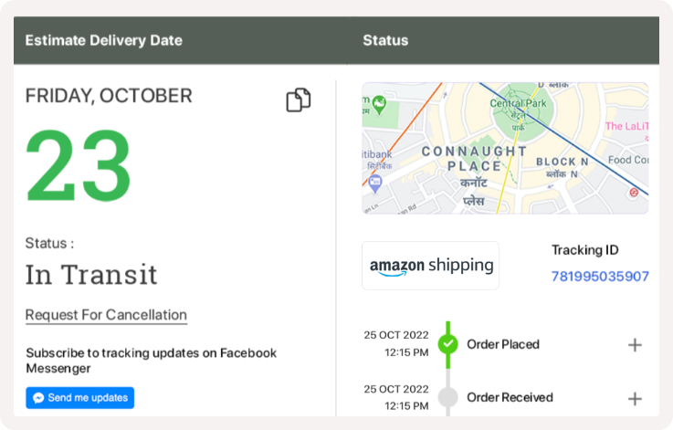Click the green checkmark beside Order Placed
Viewport: 673px width, 430px height.
pyautogui.click(x=448, y=344)
